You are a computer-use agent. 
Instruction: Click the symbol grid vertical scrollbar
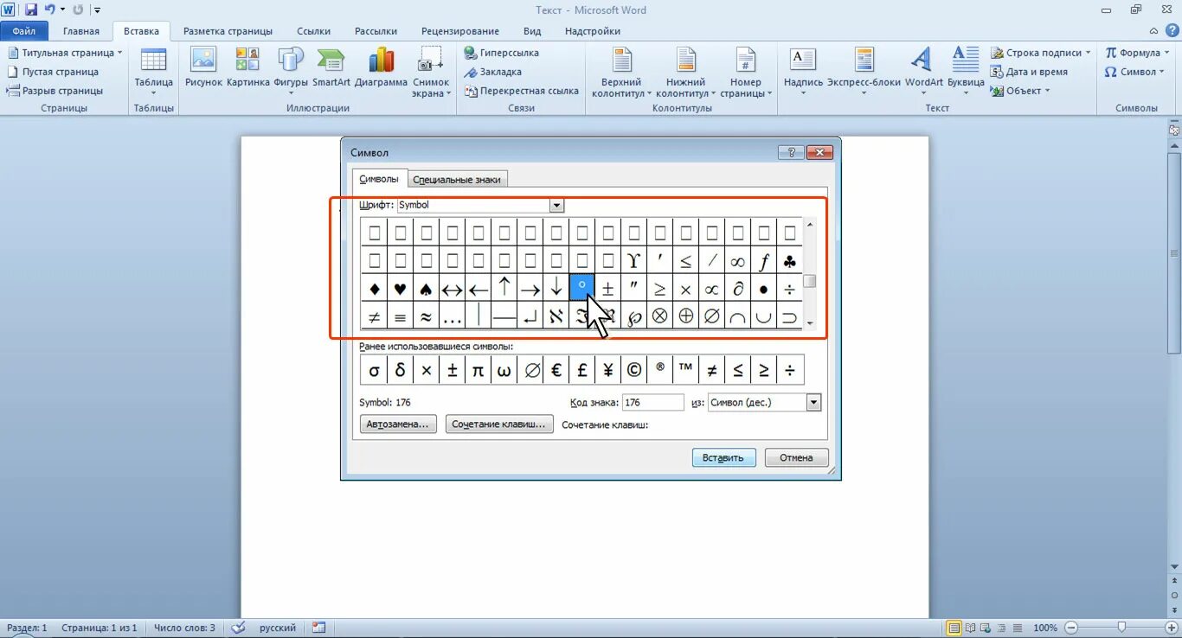(x=810, y=273)
